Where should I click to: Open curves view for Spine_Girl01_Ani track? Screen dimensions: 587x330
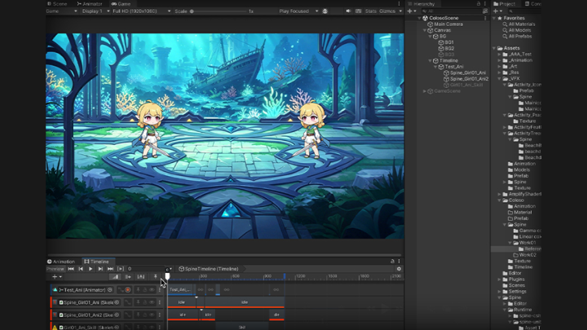128,302
